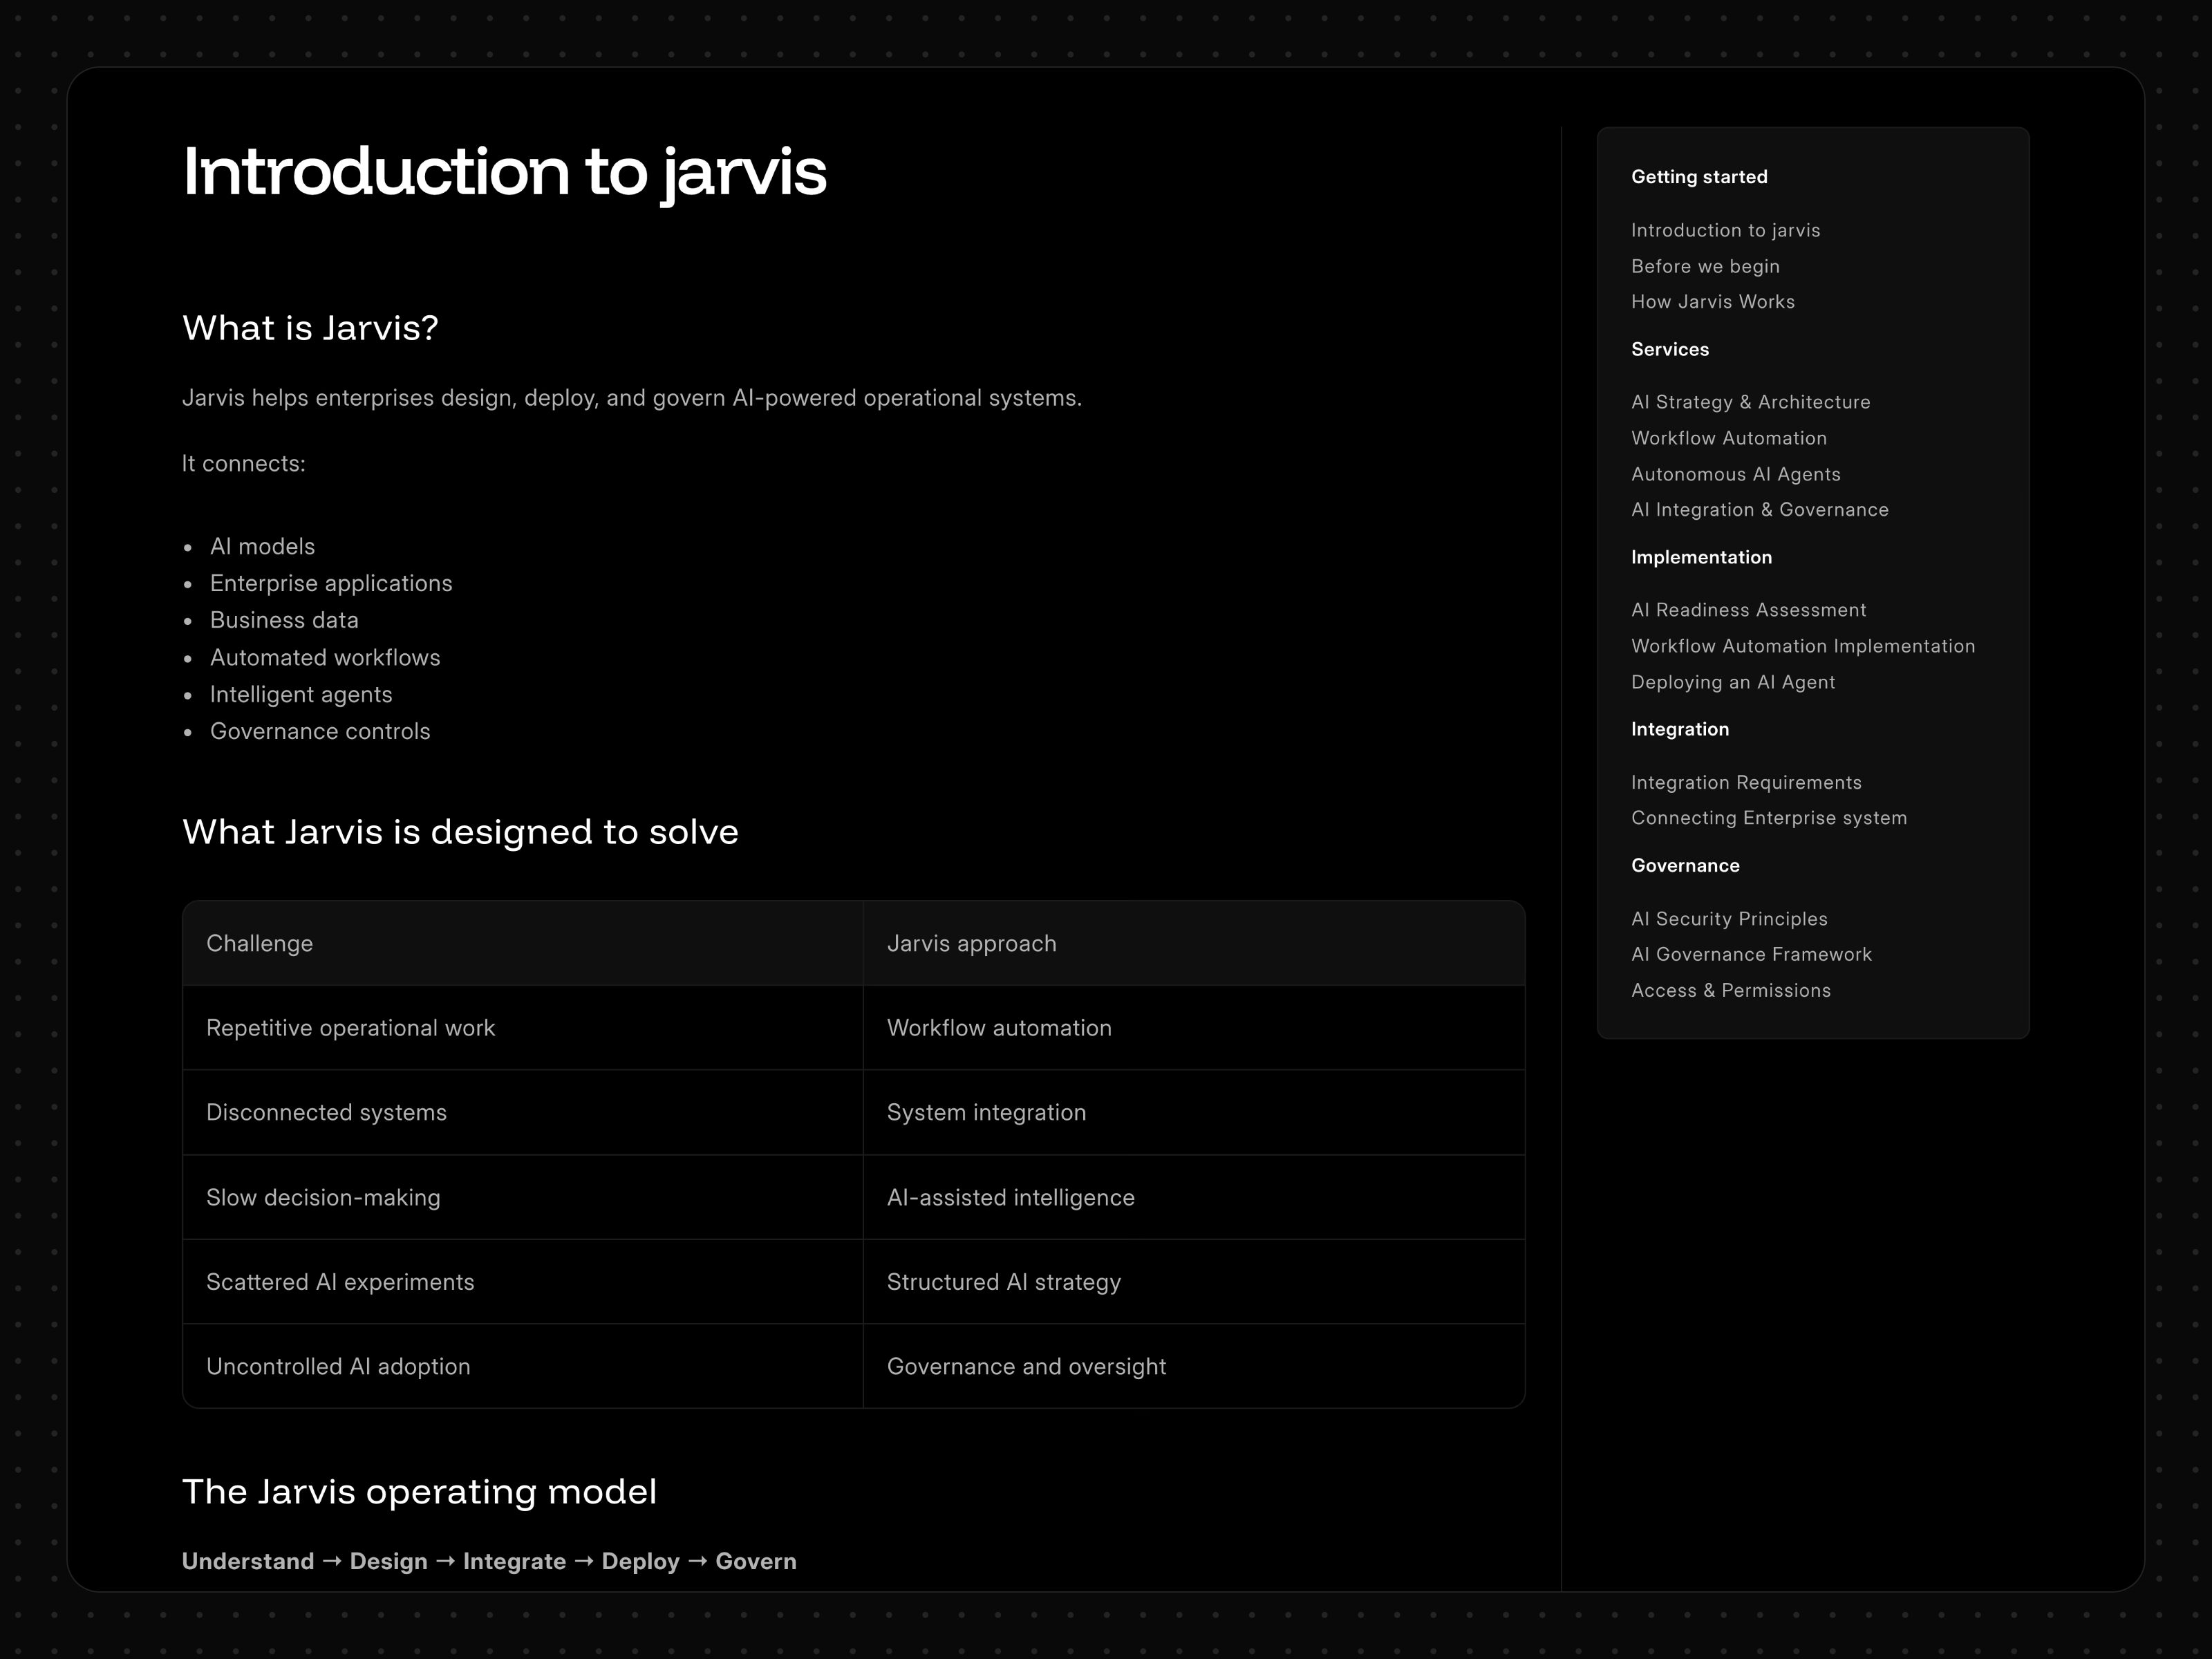2212x1659 pixels.
Task: Go to "Workflow Automation Implementation" page
Action: 1803,646
